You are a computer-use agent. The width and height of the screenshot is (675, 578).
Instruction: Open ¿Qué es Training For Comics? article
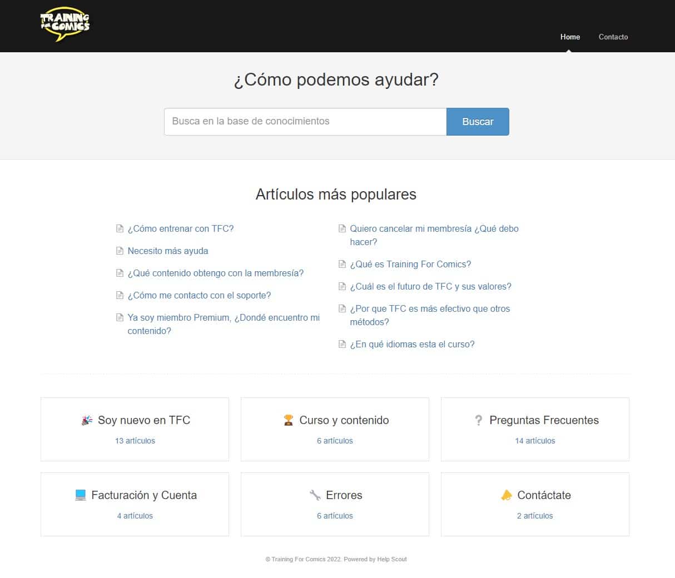click(410, 264)
